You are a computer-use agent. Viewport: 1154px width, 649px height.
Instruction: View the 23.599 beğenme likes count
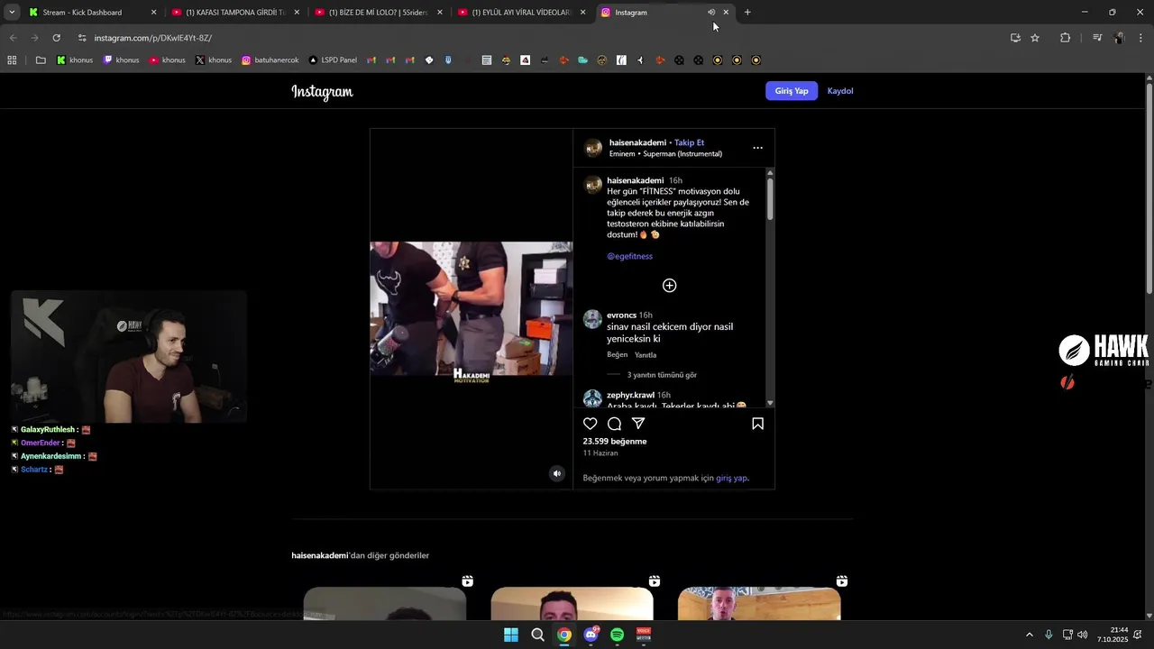point(615,442)
